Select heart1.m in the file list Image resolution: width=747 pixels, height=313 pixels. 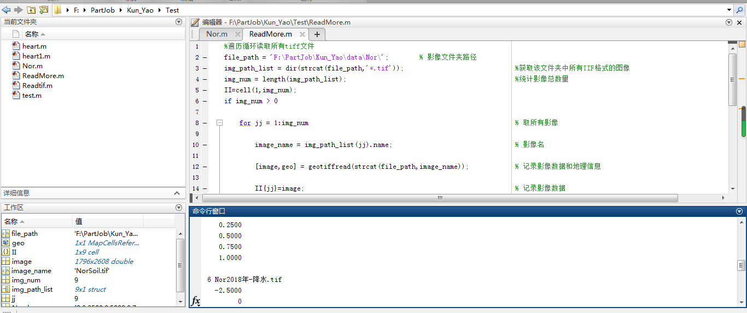click(x=36, y=56)
